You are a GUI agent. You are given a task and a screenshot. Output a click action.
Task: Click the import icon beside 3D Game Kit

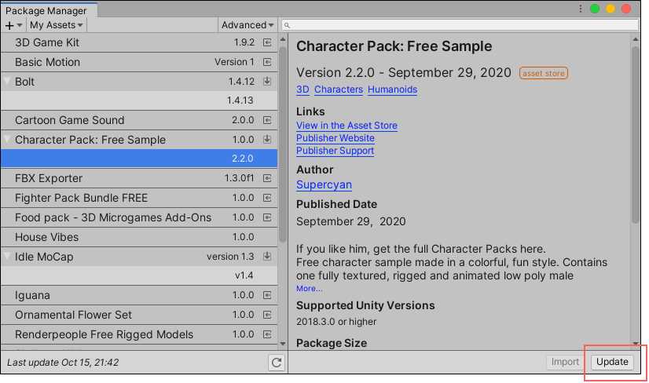[x=267, y=42]
